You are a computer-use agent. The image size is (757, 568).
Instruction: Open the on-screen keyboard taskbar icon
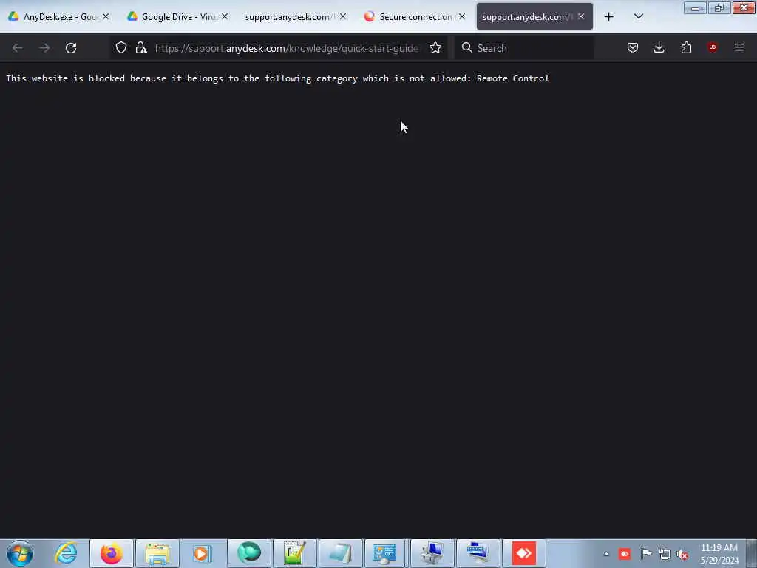(478, 553)
